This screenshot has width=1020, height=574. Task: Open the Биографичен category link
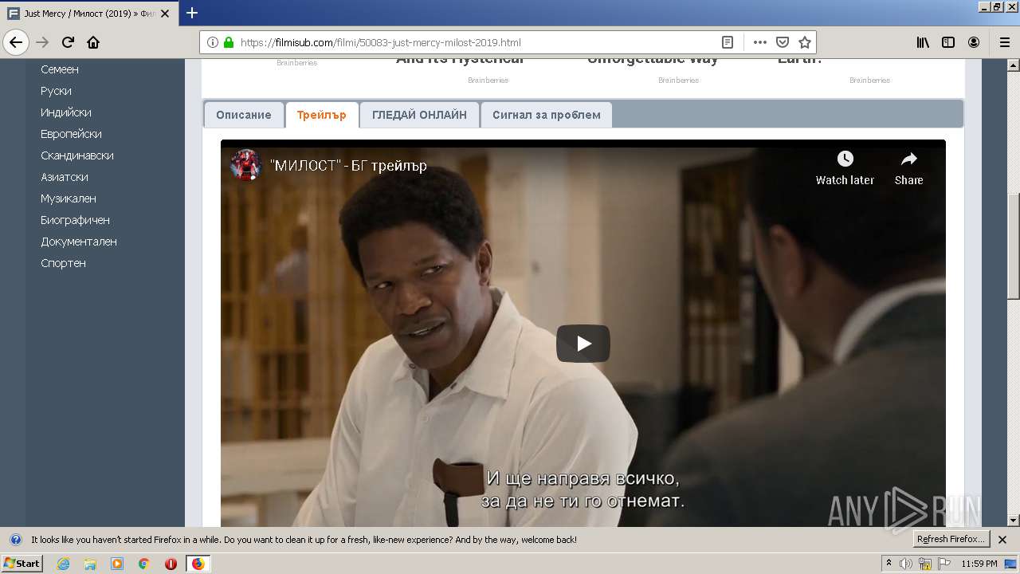coord(76,220)
